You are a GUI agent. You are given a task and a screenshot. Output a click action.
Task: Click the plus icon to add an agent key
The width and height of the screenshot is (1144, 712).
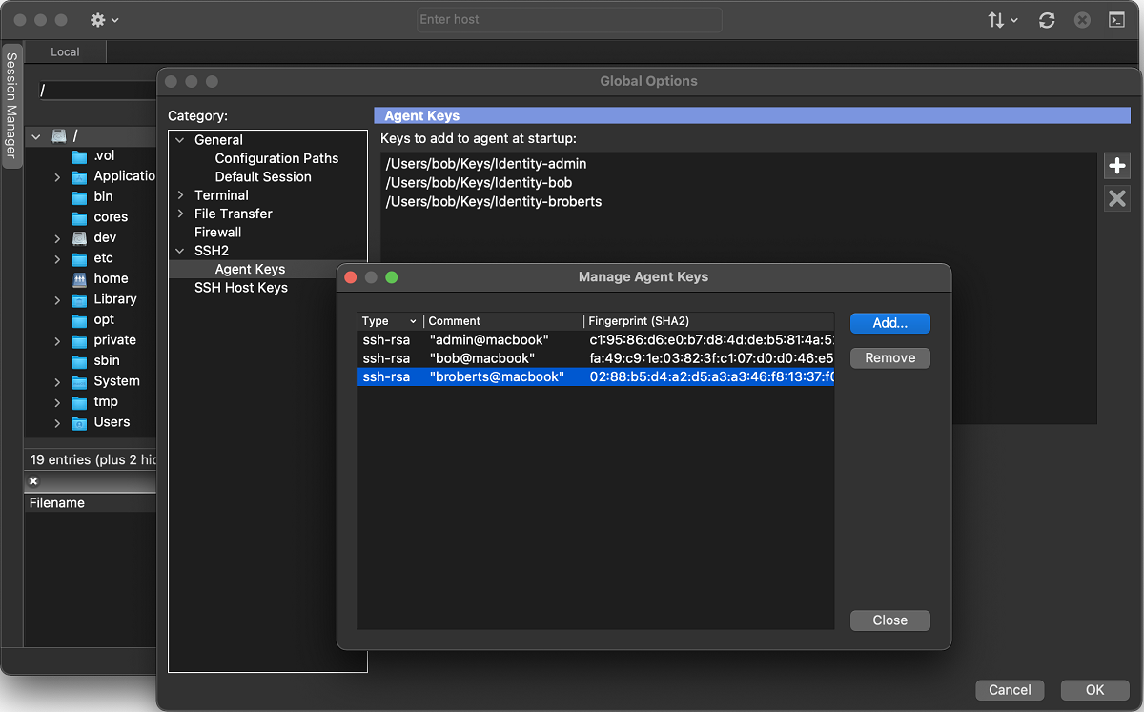1116,165
